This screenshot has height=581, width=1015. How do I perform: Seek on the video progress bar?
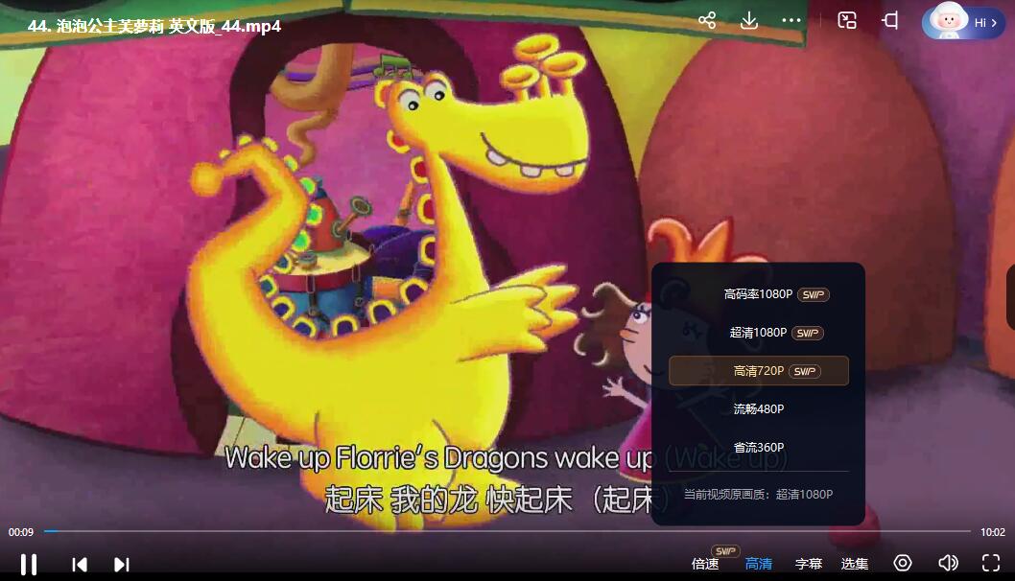click(507, 531)
